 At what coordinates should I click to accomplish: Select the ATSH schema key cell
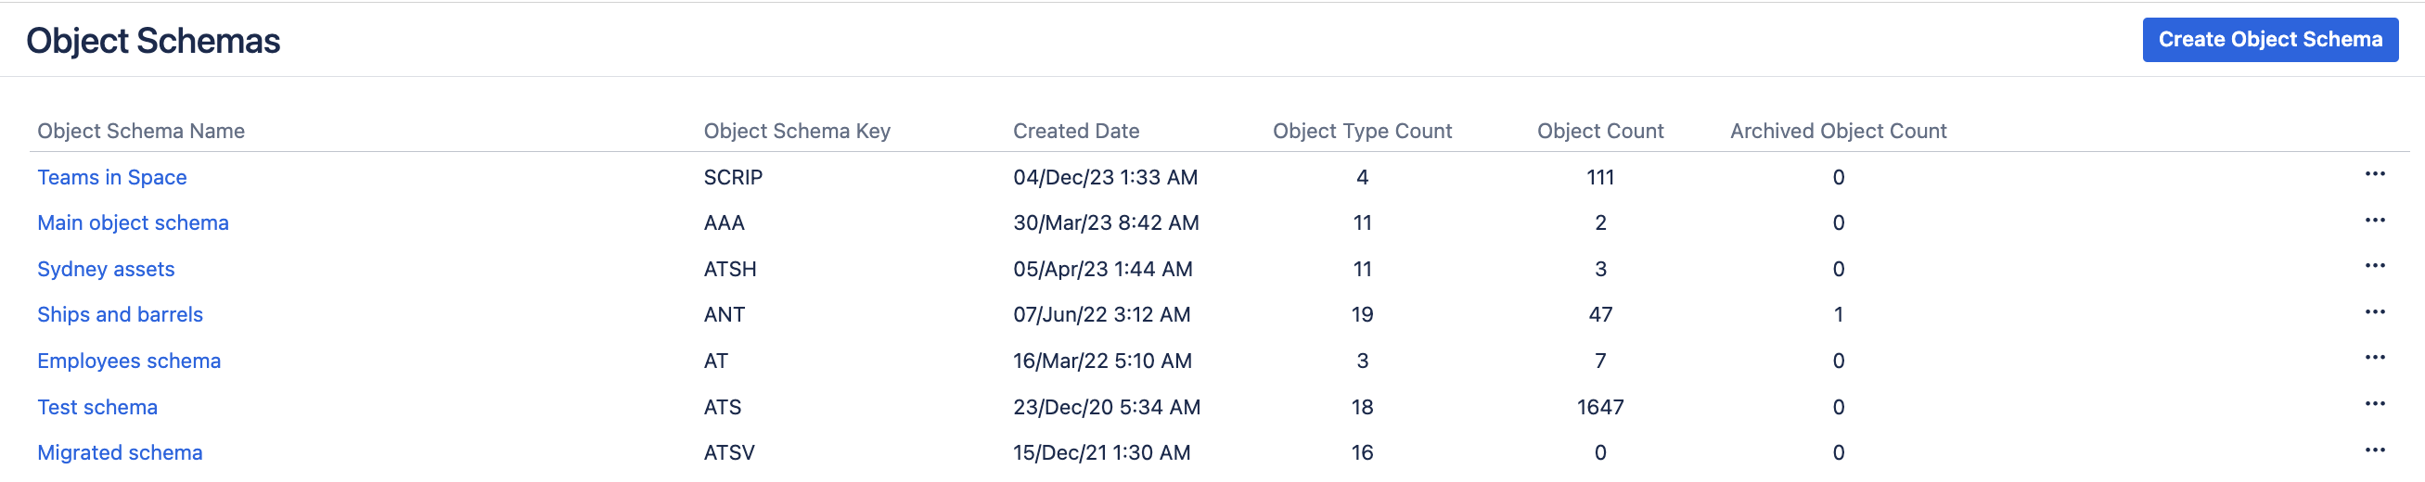pos(729,269)
